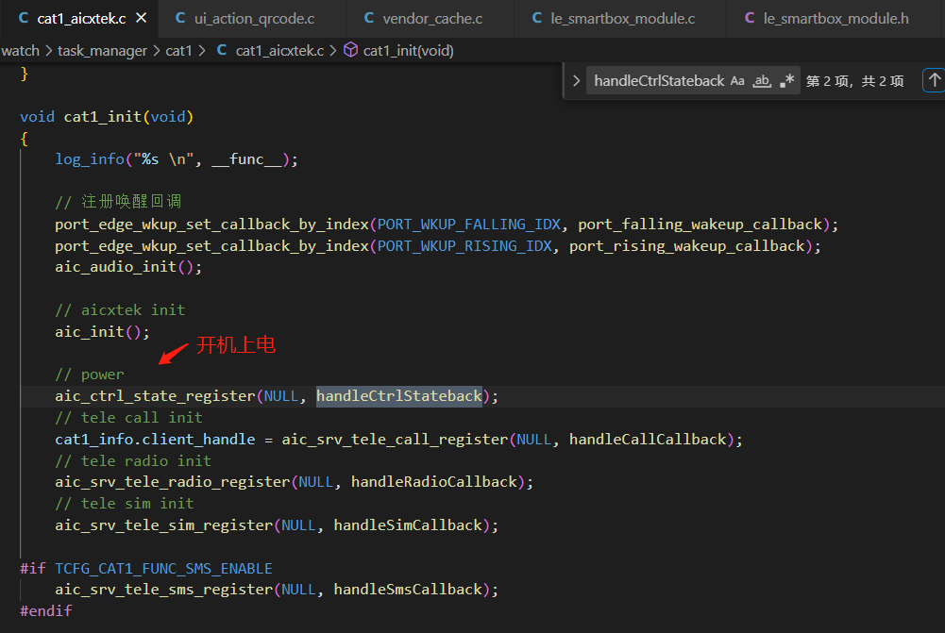Image resolution: width=945 pixels, height=633 pixels.
Task: Click the C icon on ui_action_qrcode.c tab
Action: point(180,18)
